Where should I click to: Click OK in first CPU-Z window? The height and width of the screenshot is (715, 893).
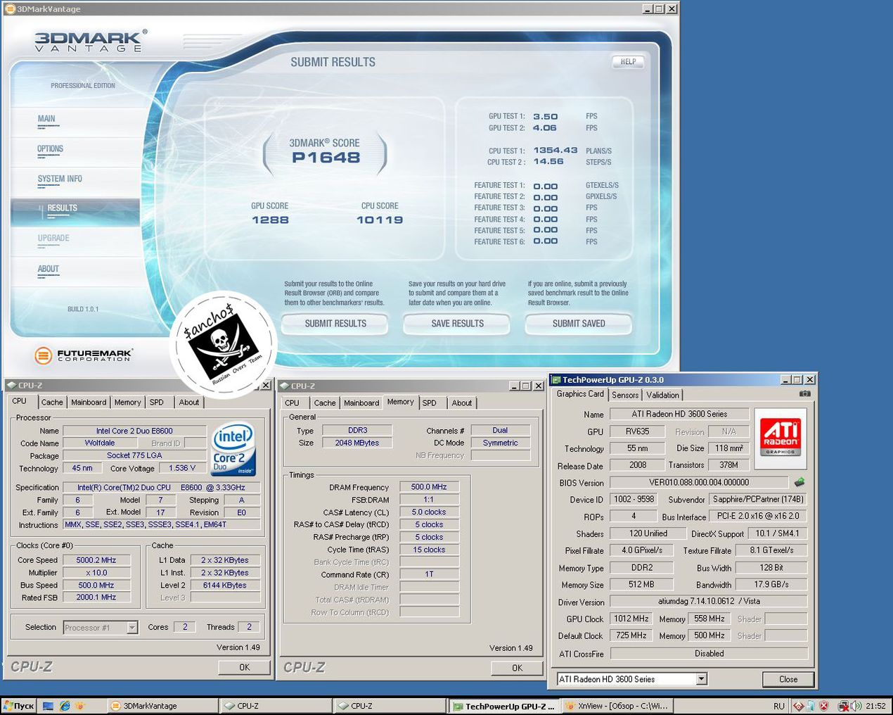click(x=244, y=667)
